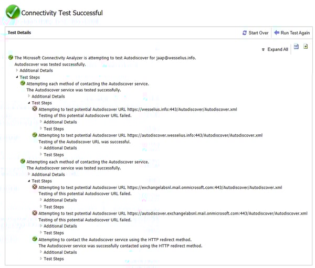The height and width of the screenshot is (268, 315).
Task: Expand Test Steps under autodiscover.wesselius.info URL test
Action: [54, 155]
